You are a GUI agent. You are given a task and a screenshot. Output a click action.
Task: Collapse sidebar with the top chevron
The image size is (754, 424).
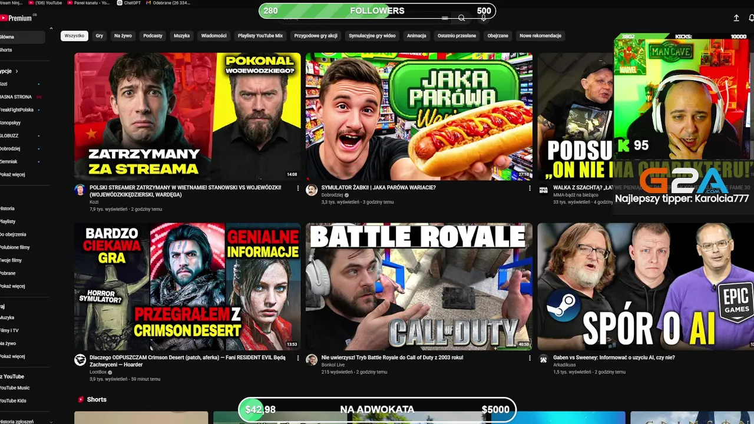[x=51, y=28]
